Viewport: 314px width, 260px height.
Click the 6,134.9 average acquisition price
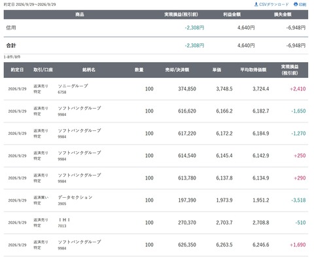[x=261, y=178]
